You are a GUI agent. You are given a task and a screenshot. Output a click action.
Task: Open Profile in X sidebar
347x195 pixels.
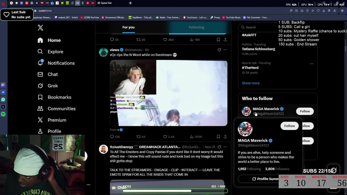click(49, 131)
